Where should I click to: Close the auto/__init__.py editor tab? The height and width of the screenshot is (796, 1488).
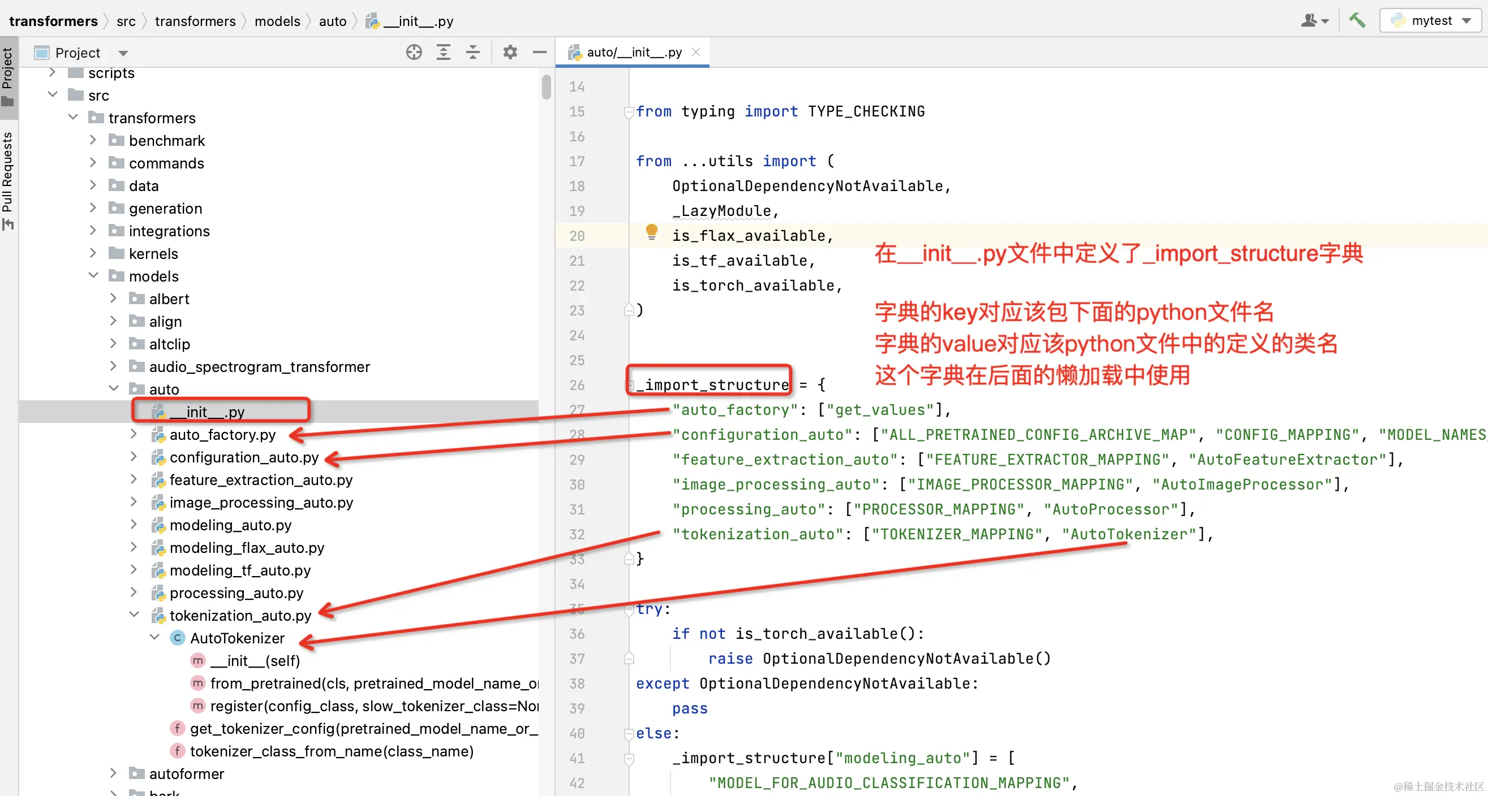pyautogui.click(x=696, y=52)
